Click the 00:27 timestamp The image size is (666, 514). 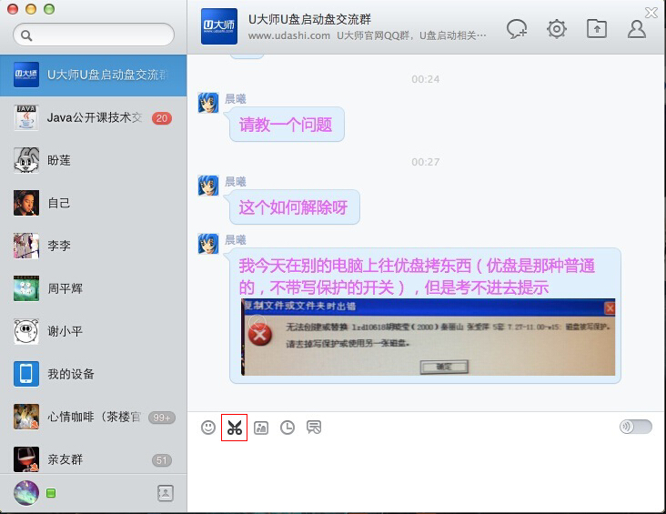pos(426,162)
